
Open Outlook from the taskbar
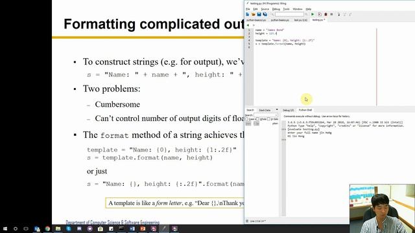(x=37, y=228)
